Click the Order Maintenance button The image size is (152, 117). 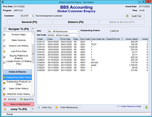[x=68, y=108]
